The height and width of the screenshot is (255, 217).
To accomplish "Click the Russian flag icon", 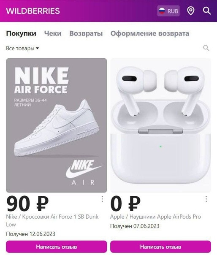I will [x=162, y=11].
